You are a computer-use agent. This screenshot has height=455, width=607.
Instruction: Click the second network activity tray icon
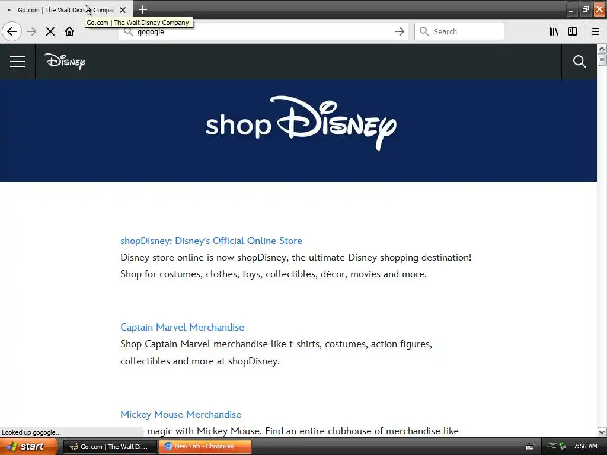(x=563, y=446)
